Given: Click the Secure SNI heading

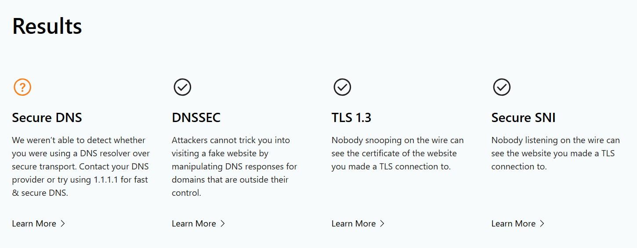Looking at the screenshot, I should [523, 118].
